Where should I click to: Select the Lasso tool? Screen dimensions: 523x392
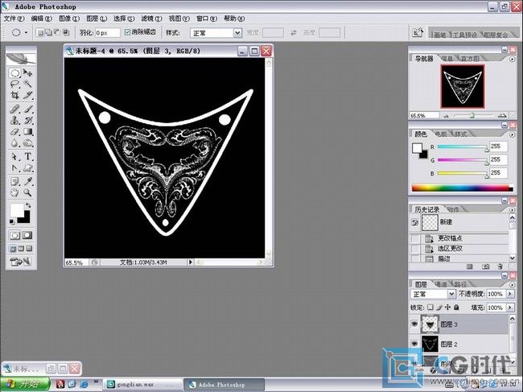[14, 84]
